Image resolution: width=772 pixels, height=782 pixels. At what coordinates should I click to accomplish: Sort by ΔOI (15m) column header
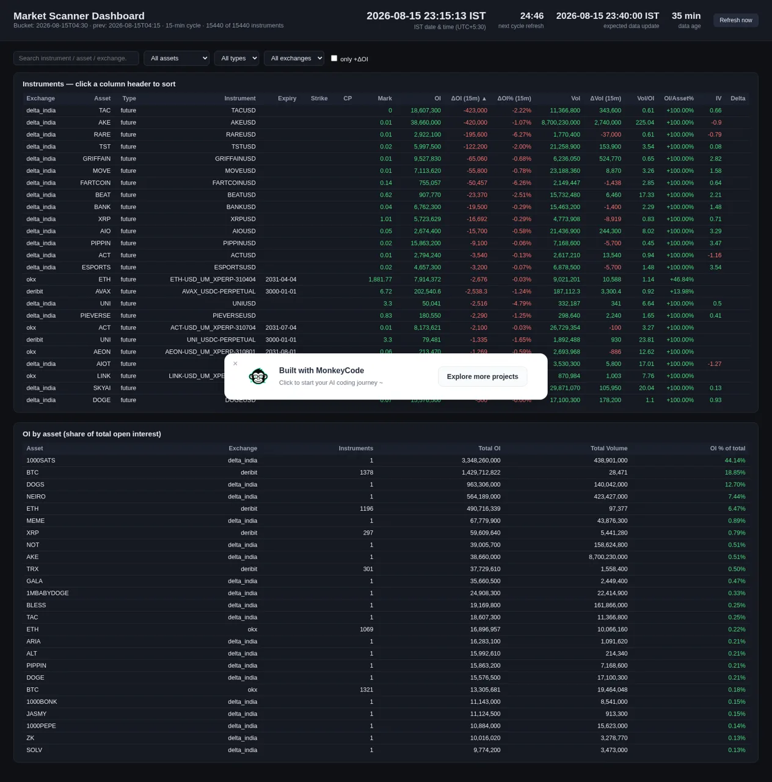tap(468, 98)
